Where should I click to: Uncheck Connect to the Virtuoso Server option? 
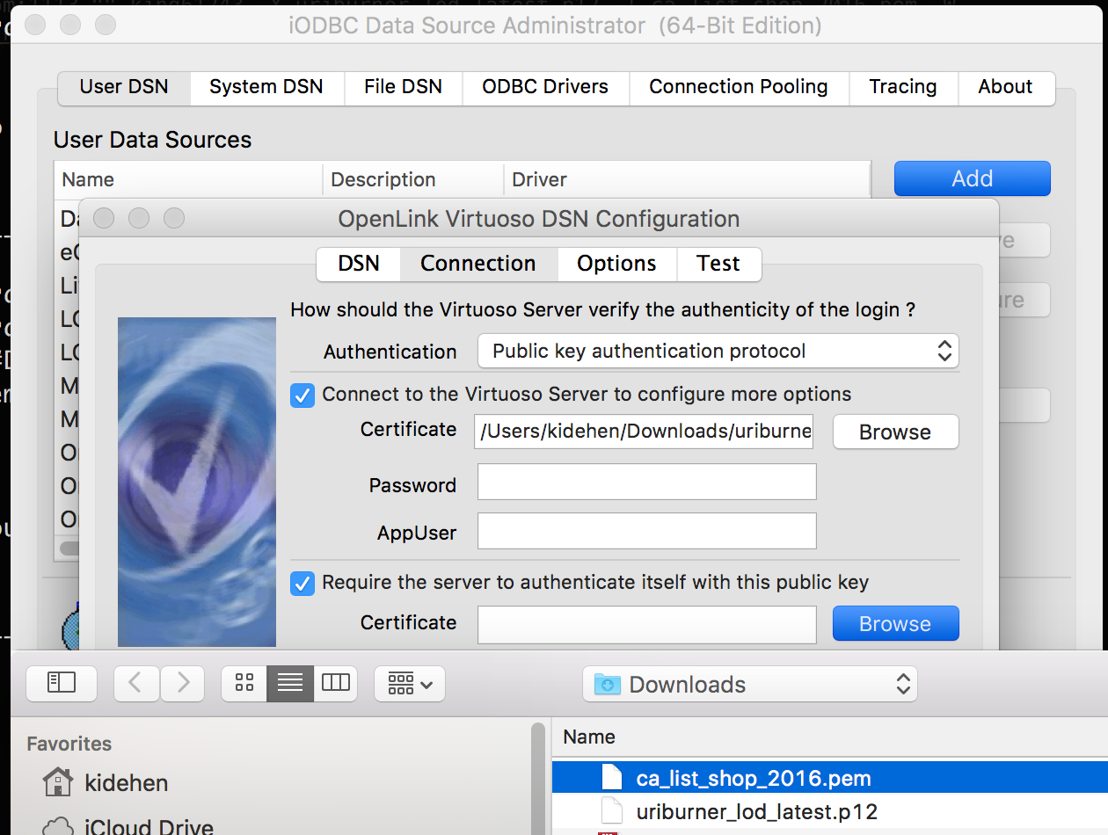[303, 395]
